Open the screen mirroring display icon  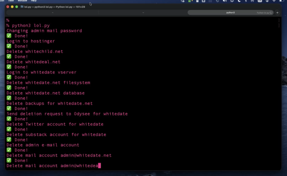(x=232, y=1)
